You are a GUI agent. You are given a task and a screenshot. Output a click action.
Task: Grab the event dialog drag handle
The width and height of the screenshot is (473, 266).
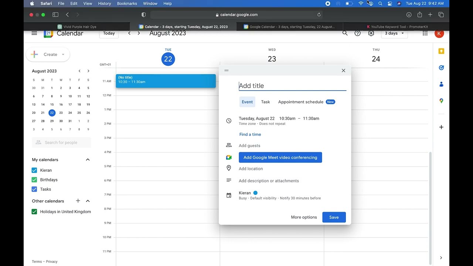coord(227,71)
